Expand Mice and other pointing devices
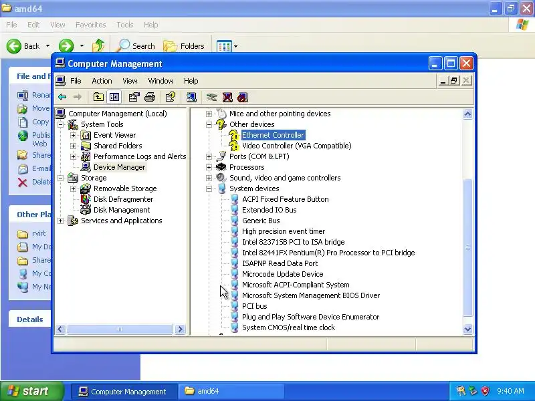 click(x=209, y=114)
